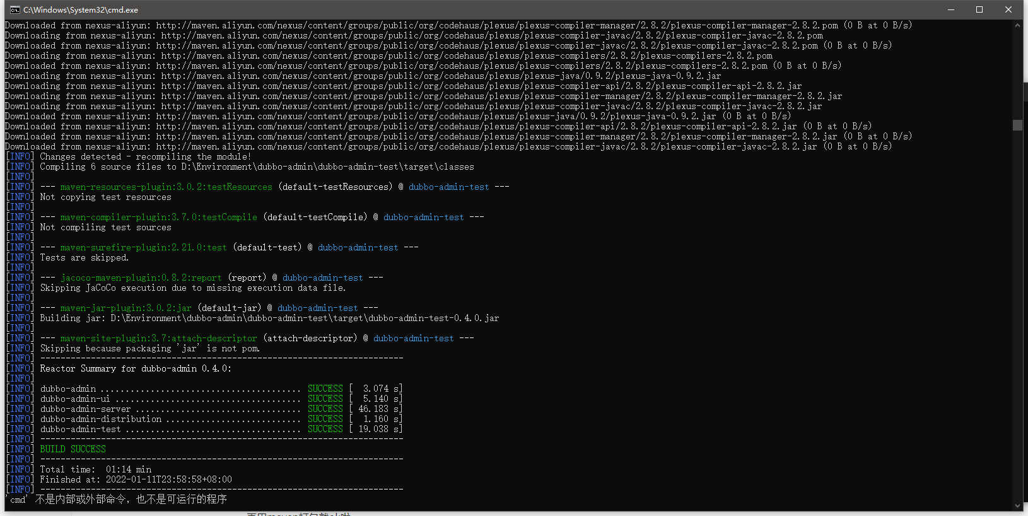Click the scrollbar down arrow
The height and width of the screenshot is (516, 1028).
(x=1017, y=505)
